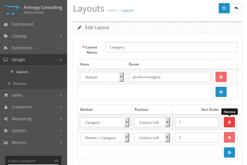Click the OpenCart cart logo
Viewport: 247px width, 165px height.
tap(11, 9)
